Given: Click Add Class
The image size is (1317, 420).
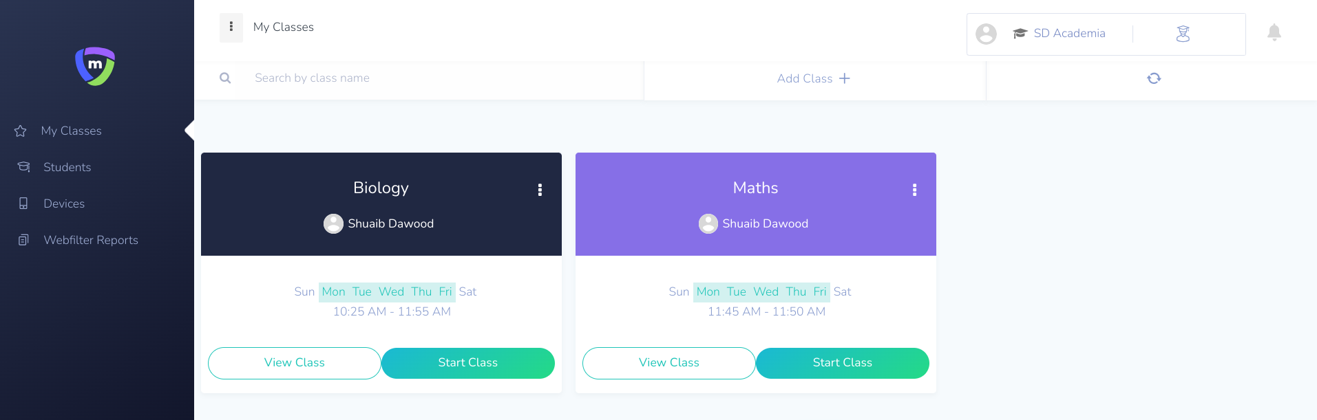Looking at the screenshot, I should 814,78.
